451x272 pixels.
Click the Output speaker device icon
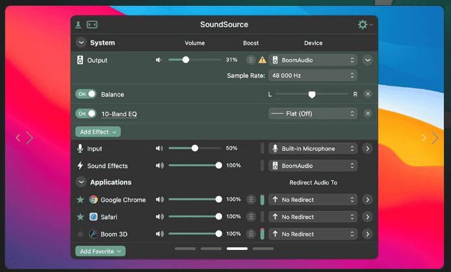point(80,60)
